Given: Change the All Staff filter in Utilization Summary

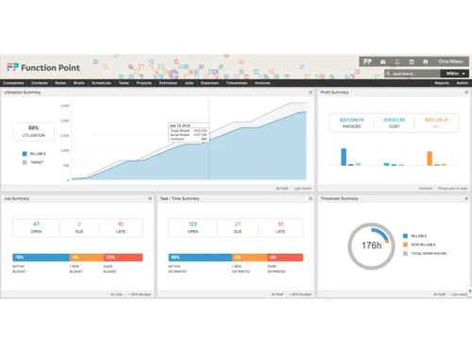Looking at the screenshot, I should click(x=282, y=188).
